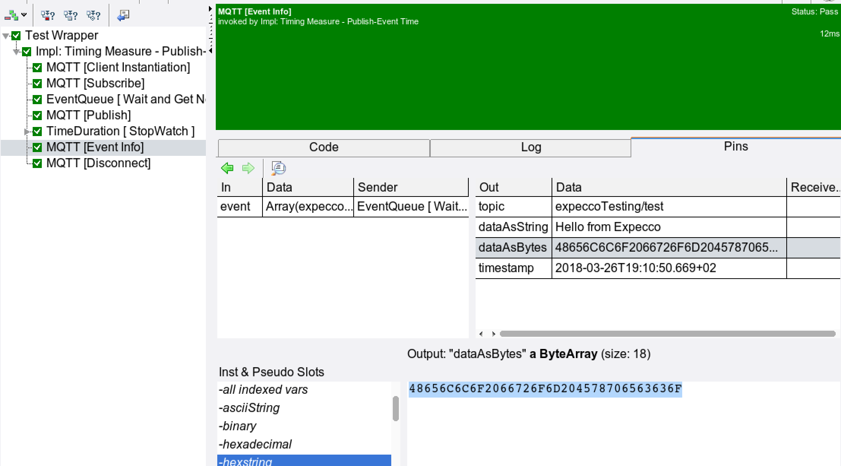Click the green back arrow in Pins
Image resolution: width=841 pixels, height=466 pixels.
pos(227,168)
